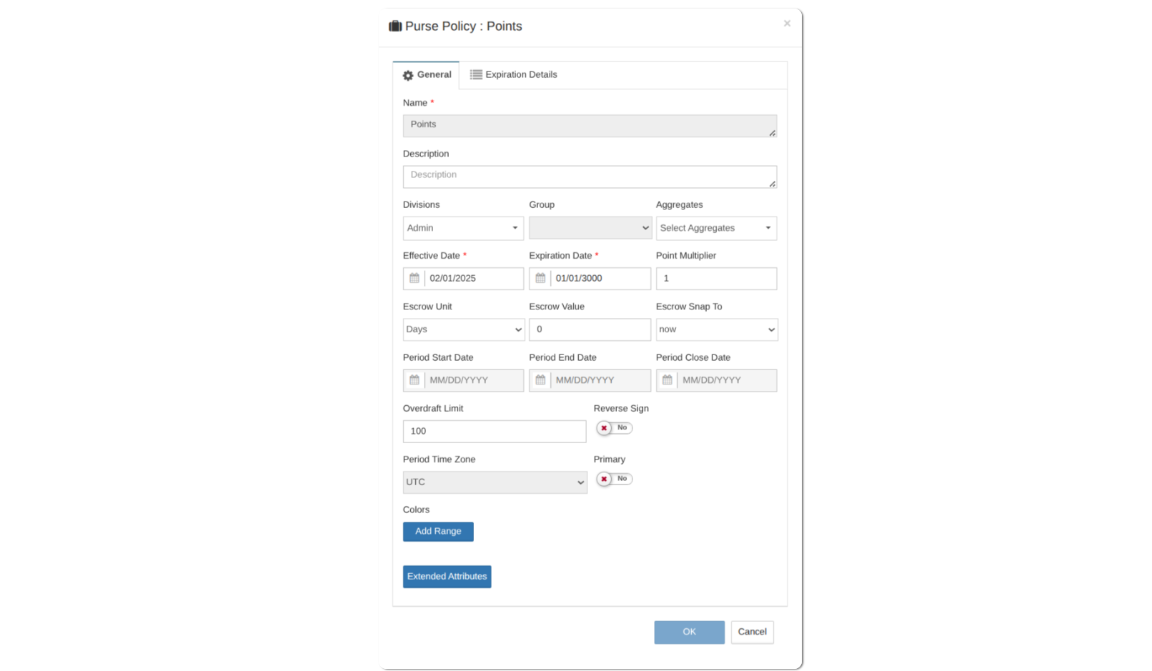Expand the Divisions dropdown showing Admin
The image size is (1152, 671).
click(463, 229)
